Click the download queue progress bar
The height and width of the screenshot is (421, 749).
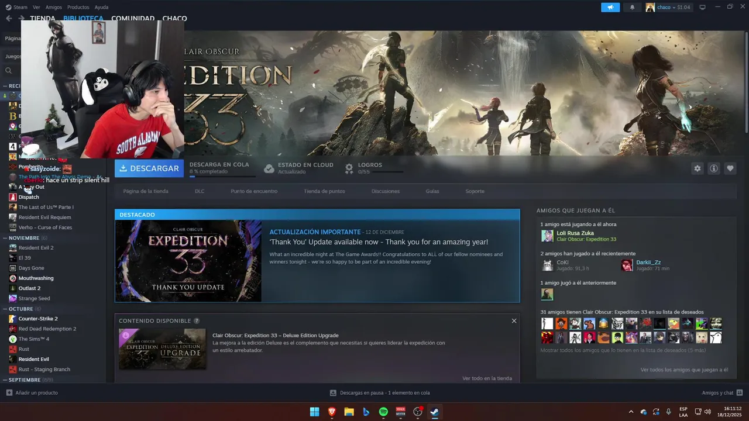click(x=222, y=176)
